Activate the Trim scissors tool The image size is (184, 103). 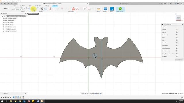coord(42,9)
